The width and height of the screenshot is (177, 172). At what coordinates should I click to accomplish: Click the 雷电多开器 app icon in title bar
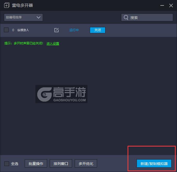(x=7, y=5)
